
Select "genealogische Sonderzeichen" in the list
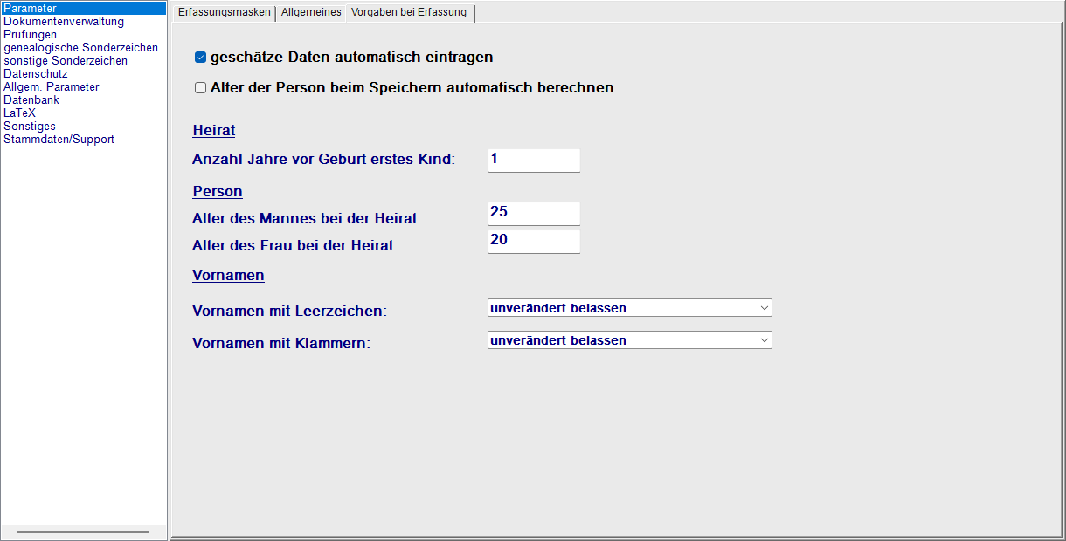coord(80,47)
